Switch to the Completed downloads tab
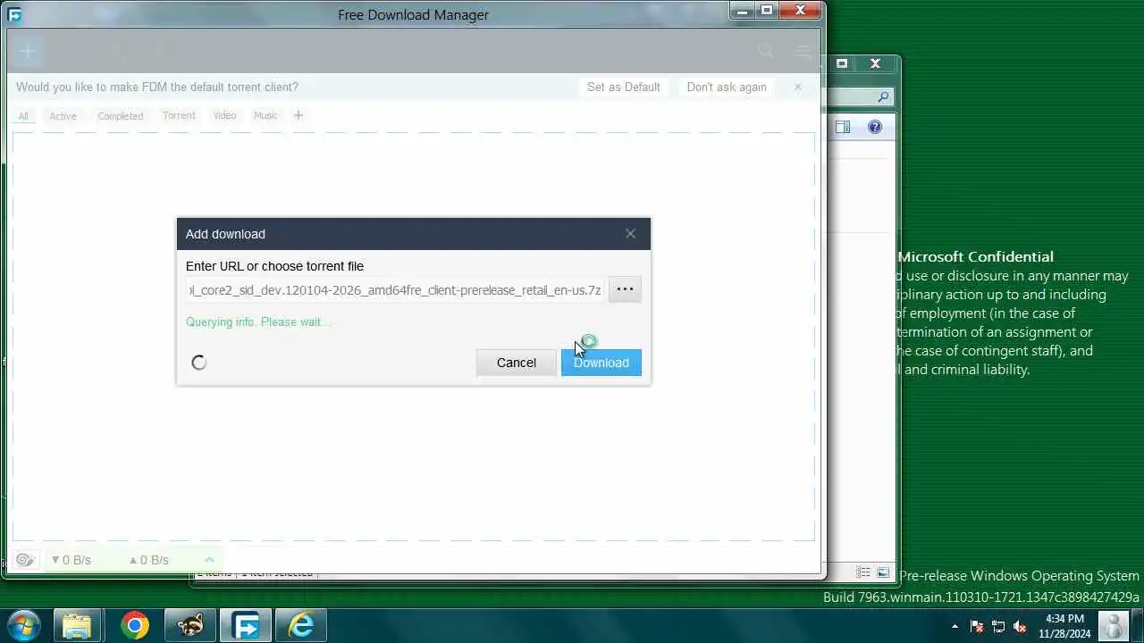The width and height of the screenshot is (1144, 643). click(121, 116)
